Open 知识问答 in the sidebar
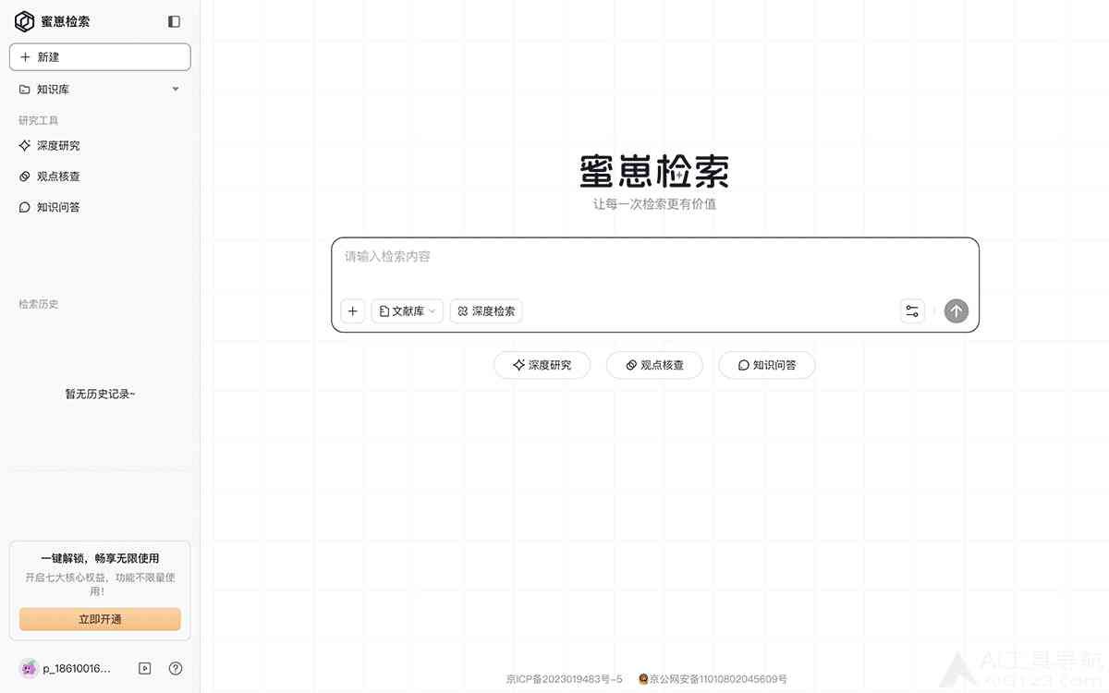 click(50, 207)
